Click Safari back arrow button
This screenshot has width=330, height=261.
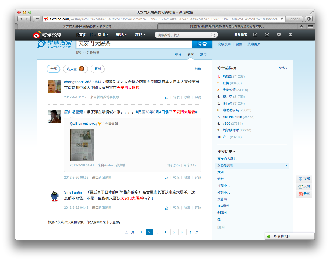click(x=21, y=19)
